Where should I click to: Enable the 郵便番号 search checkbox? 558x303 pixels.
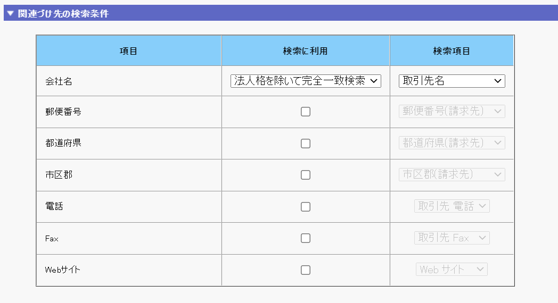(x=306, y=112)
